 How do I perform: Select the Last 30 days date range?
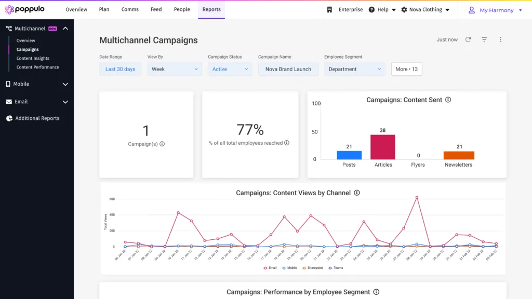(x=120, y=69)
